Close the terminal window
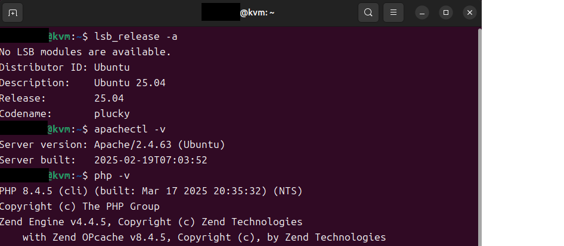Screen dimensions: 564x246 (x=470, y=13)
